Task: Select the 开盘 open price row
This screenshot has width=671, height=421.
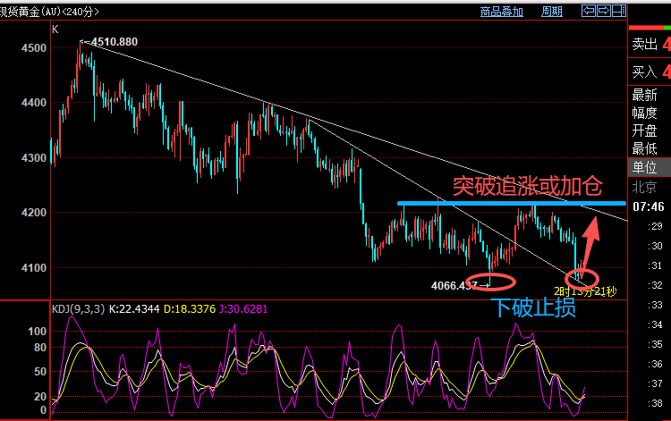Action: [650, 131]
